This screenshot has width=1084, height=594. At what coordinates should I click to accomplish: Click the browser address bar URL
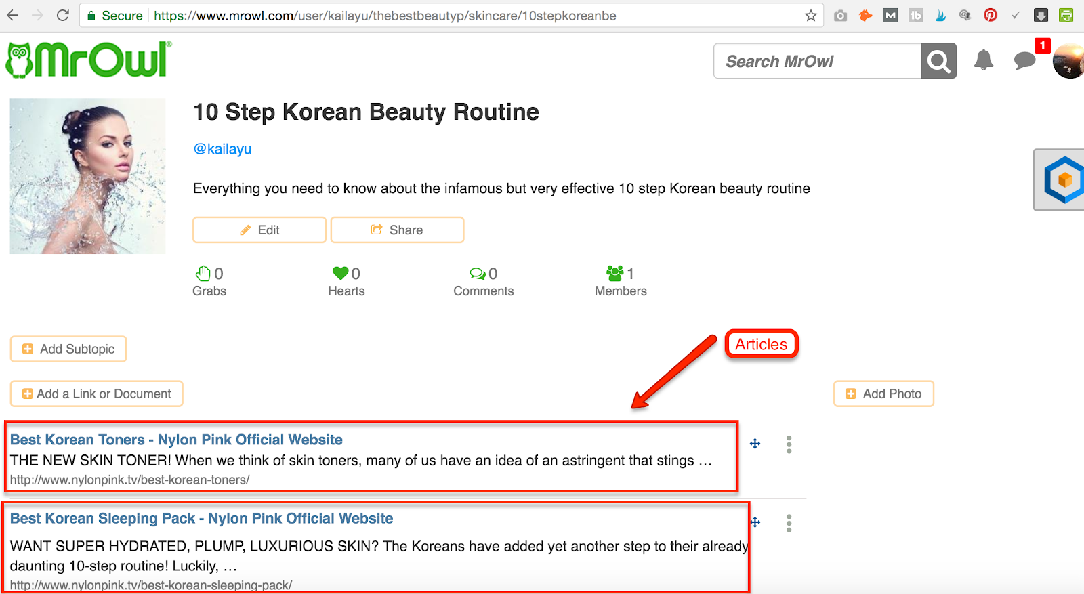click(385, 16)
